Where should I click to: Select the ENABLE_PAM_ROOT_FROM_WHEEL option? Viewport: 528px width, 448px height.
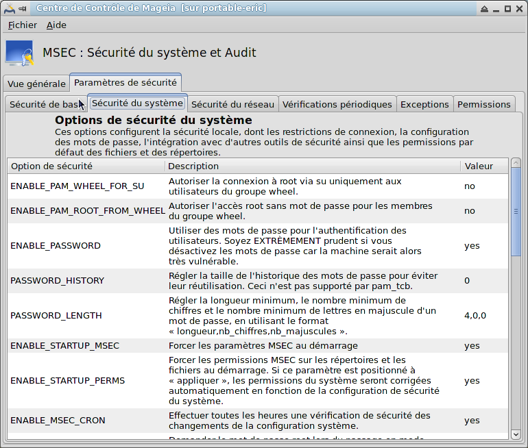pos(258,211)
